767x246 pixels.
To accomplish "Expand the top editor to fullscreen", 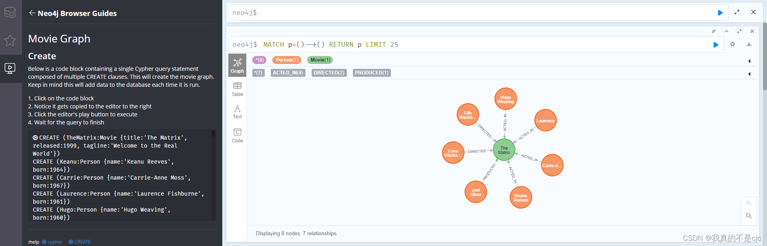I will pos(737,12).
